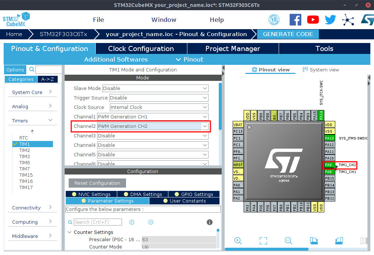Screen dimensions: 374x255
Task: Zoom in on the pinout view
Action: (x=238, y=240)
